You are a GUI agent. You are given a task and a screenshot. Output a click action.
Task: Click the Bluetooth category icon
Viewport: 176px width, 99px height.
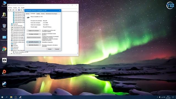click(x=12, y=24)
